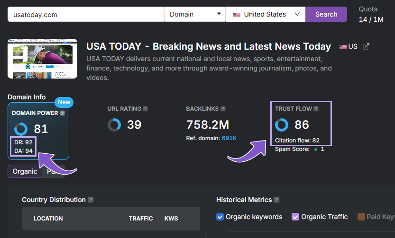This screenshot has height=238, width=395.
Task: Click the New badge on Domain Power
Action: (64, 102)
